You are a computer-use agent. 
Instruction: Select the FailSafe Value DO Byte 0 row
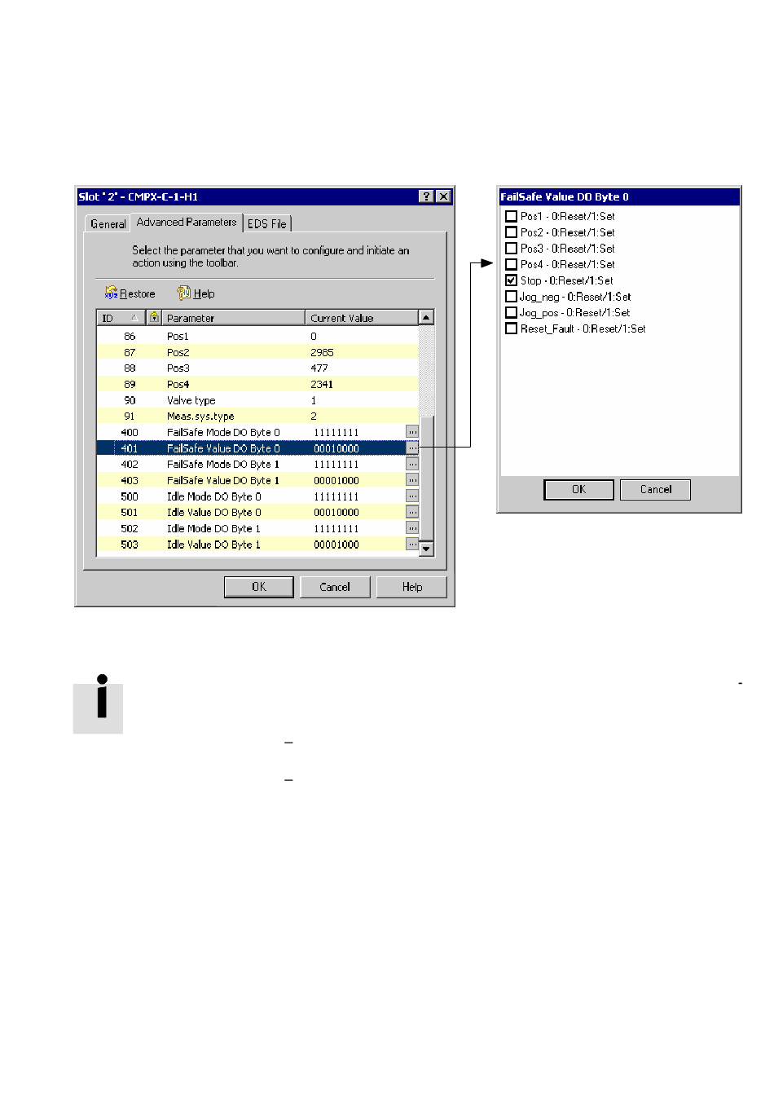[257, 448]
